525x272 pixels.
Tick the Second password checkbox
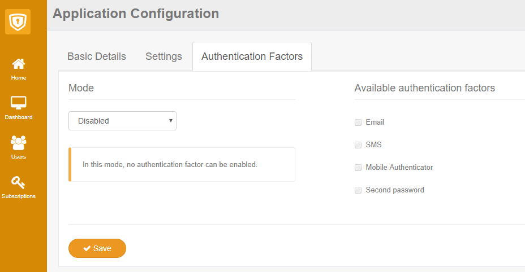pyautogui.click(x=358, y=190)
